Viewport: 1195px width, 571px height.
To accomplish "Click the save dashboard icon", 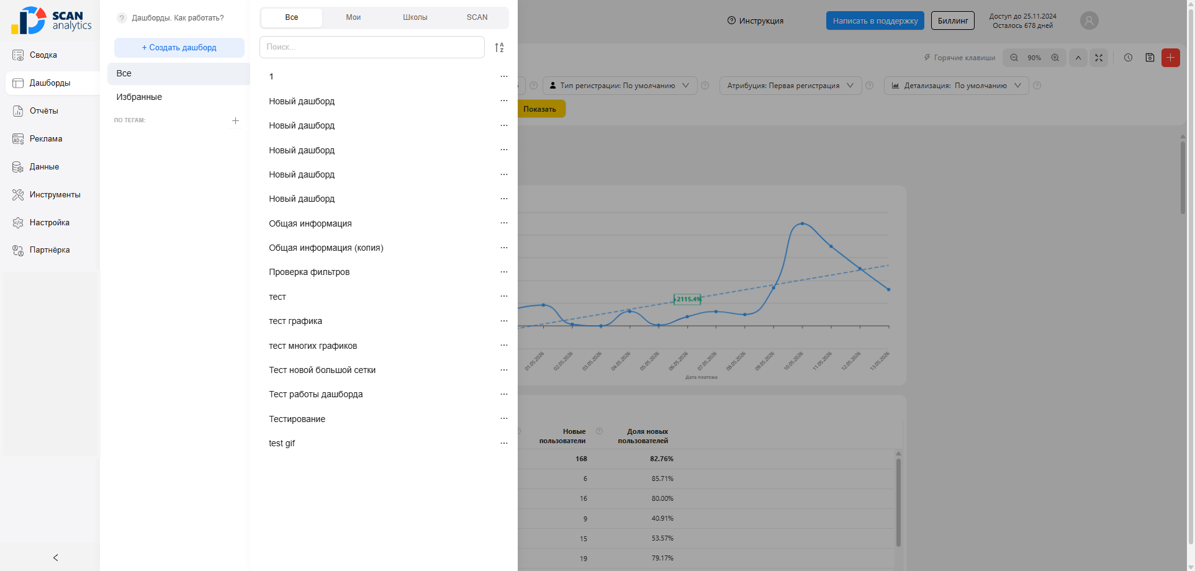I will pyautogui.click(x=1150, y=58).
